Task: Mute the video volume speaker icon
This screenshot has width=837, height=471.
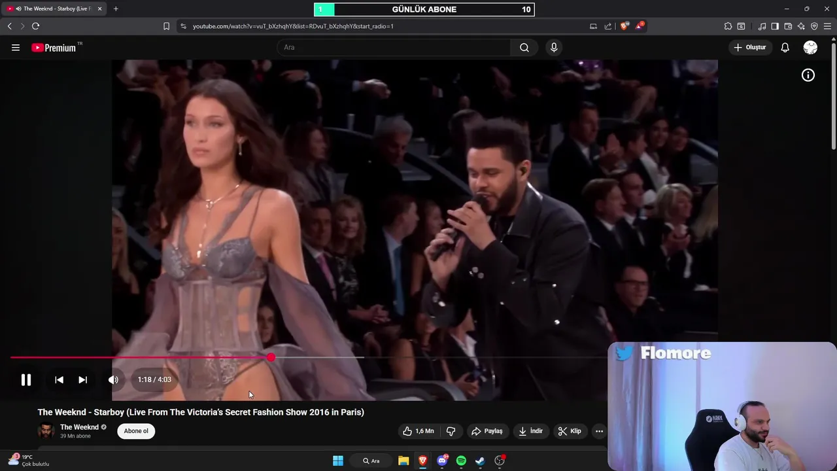Action: coord(113,379)
